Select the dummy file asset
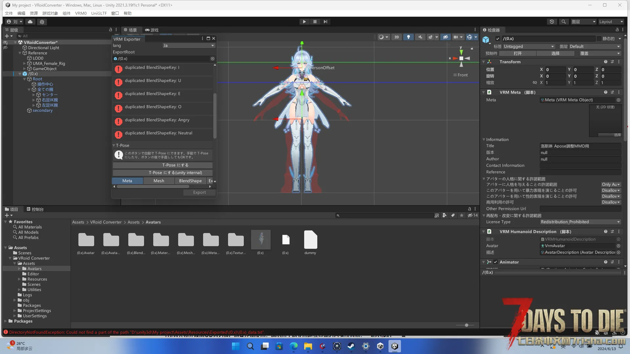630x354 pixels. pyautogui.click(x=310, y=243)
